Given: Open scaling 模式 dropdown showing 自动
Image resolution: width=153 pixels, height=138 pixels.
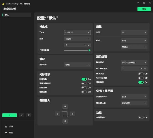Looking at the screenshot, I should click(x=134, y=41).
